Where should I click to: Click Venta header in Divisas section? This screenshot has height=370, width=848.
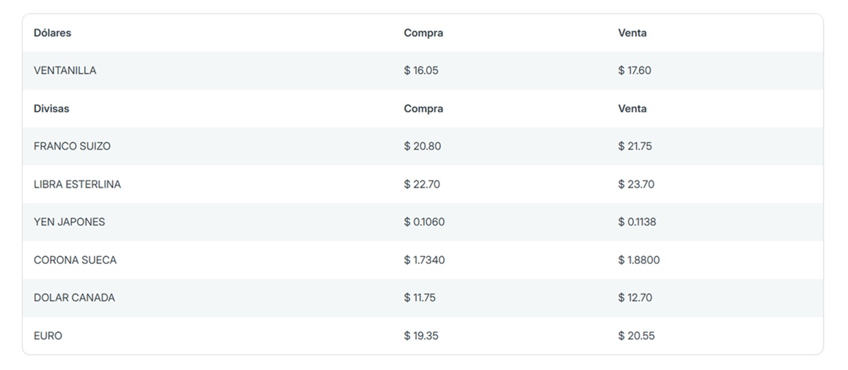coord(632,109)
